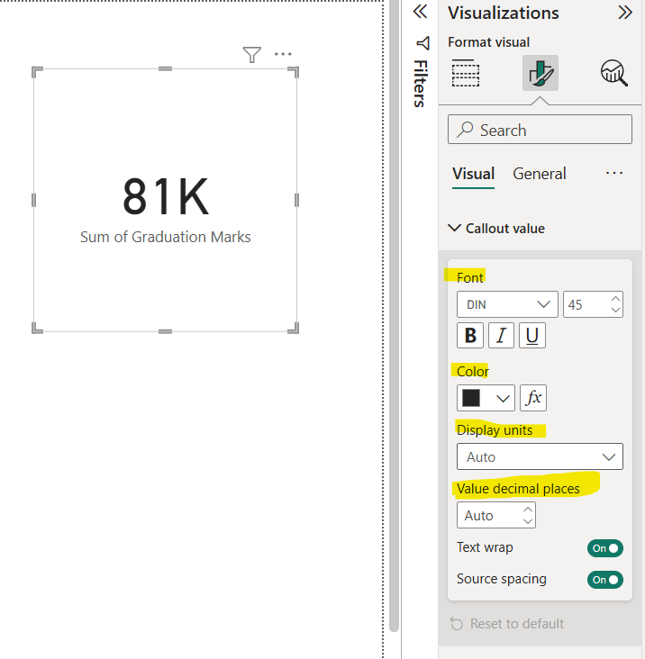Click the Build visual fields icon
The width and height of the screenshot is (645, 659).
pyautogui.click(x=466, y=74)
